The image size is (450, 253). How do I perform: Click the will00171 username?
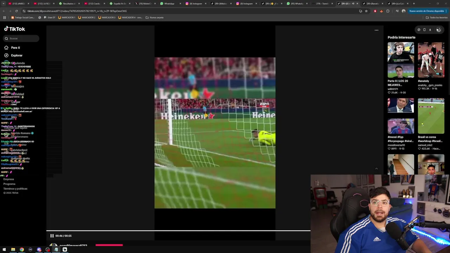(x=393, y=89)
